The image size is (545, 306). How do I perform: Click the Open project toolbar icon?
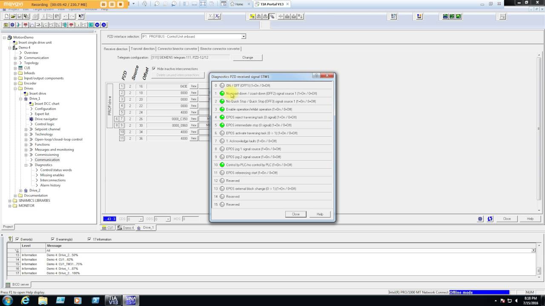[x=13, y=17]
